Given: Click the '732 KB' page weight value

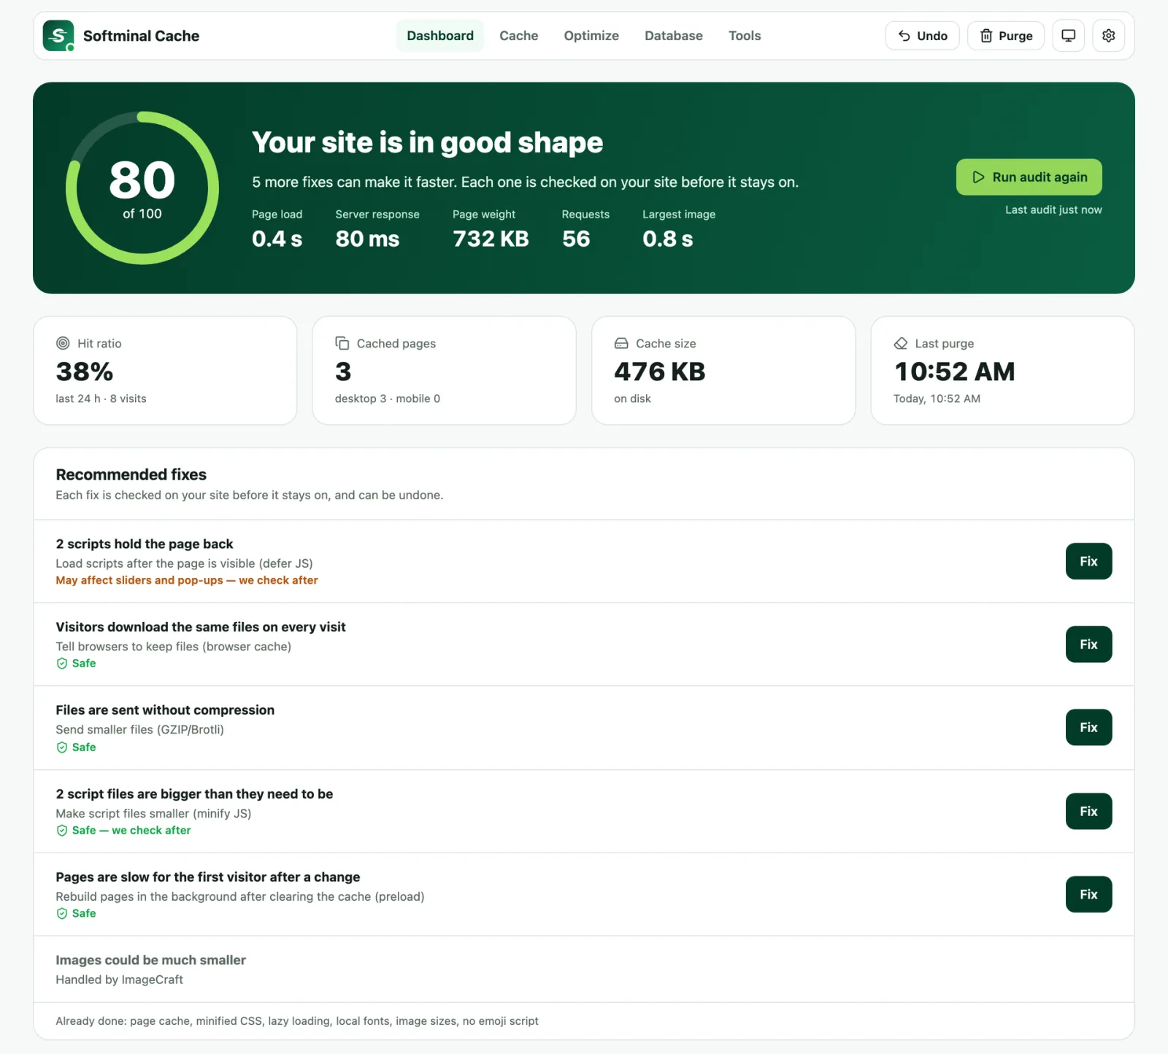Looking at the screenshot, I should [491, 239].
